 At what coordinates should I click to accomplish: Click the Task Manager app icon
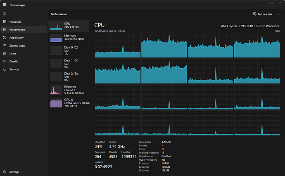pyautogui.click(x=5, y=5)
